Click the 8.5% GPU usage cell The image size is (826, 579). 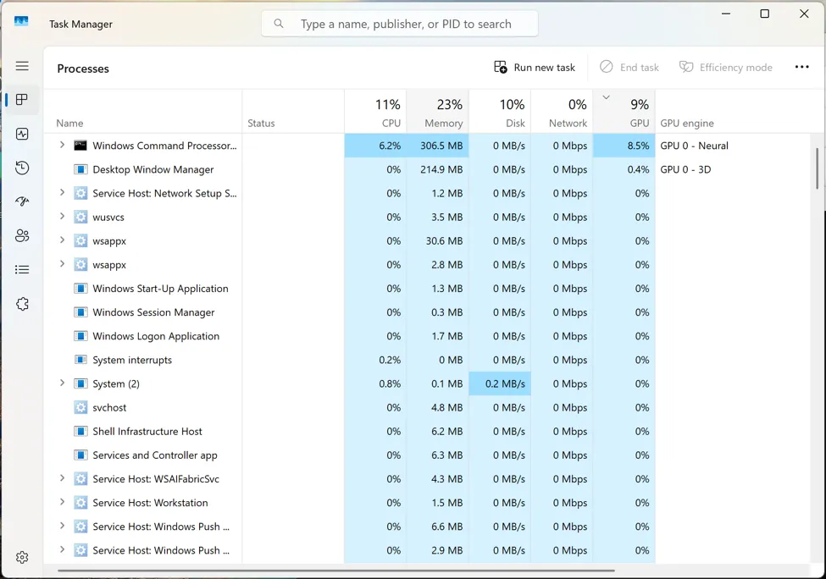(x=624, y=146)
